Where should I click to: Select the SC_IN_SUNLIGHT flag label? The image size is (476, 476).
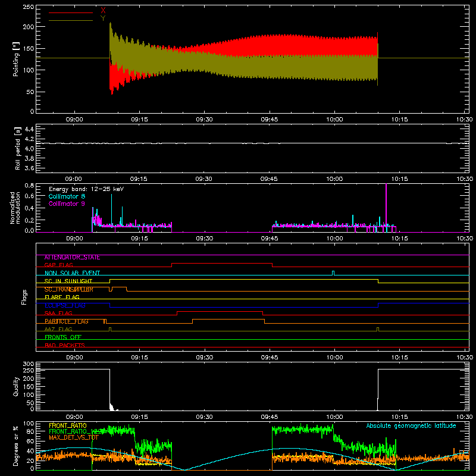point(68,281)
